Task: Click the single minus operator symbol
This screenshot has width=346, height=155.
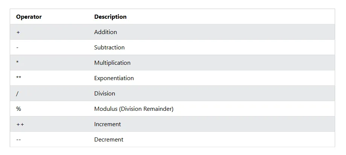Action: click(17, 48)
